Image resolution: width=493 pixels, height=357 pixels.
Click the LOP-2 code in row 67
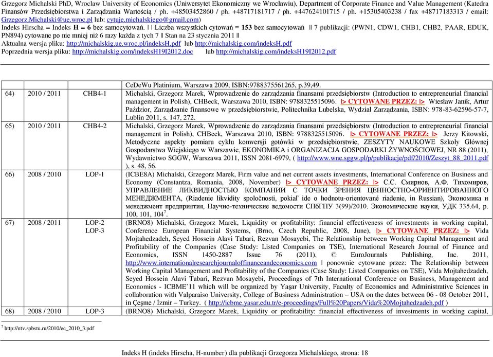pos(95,223)
